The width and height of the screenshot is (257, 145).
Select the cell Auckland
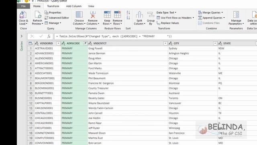193,93
